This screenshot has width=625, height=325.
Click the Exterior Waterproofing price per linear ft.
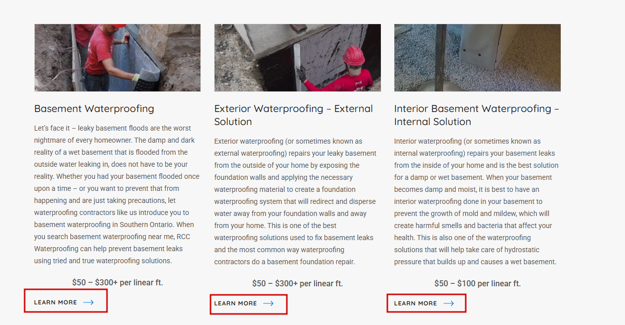[x=297, y=283]
